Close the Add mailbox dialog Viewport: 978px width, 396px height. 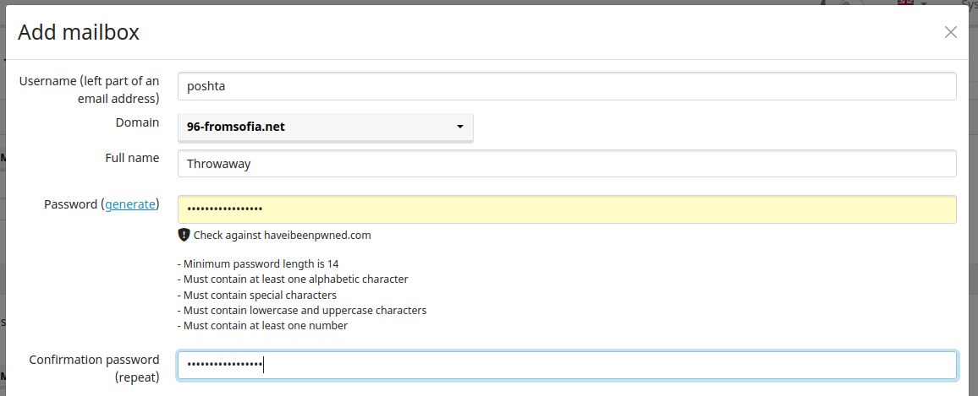click(x=950, y=32)
